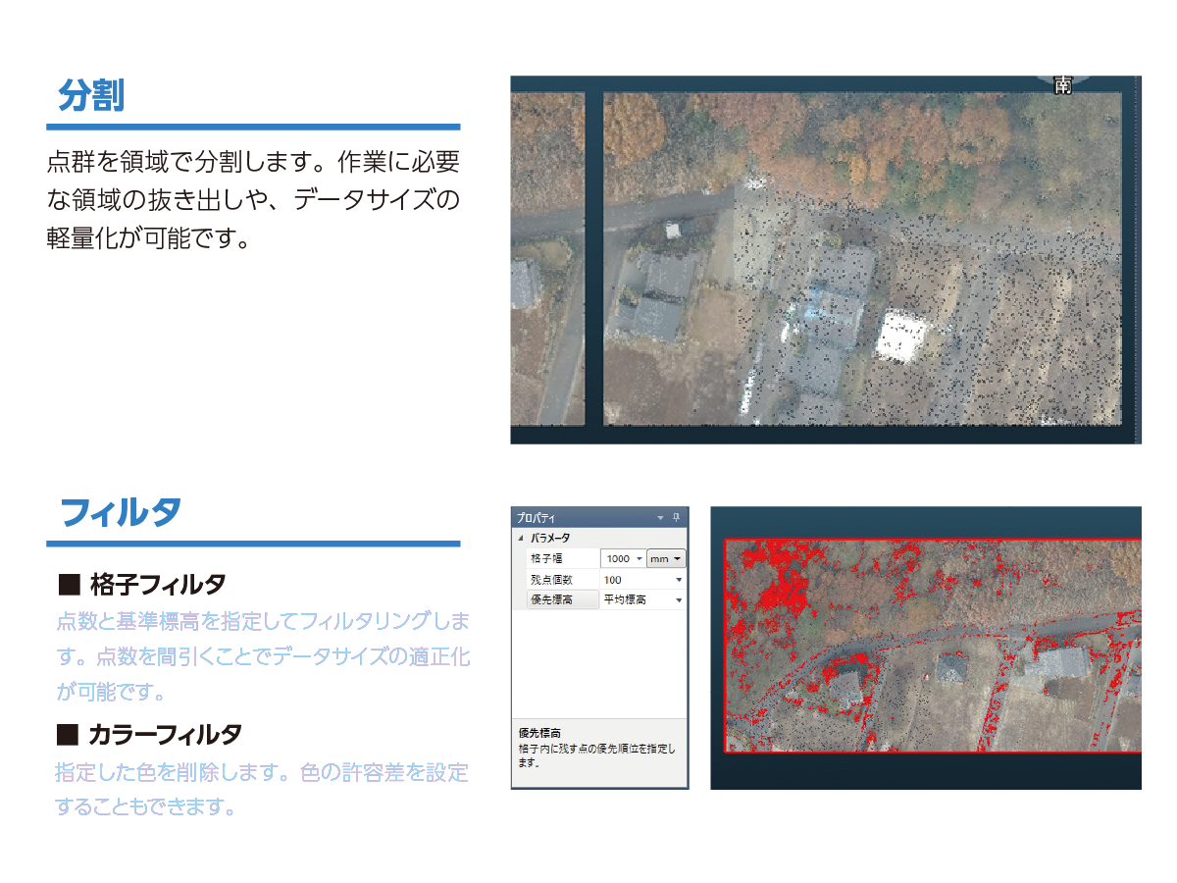Open the プロパティ panel title options arrow

[x=661, y=517]
